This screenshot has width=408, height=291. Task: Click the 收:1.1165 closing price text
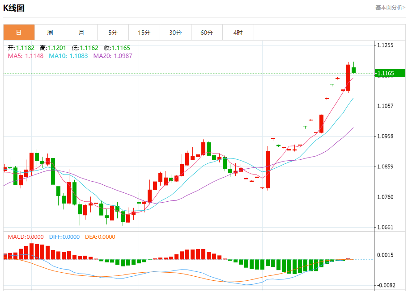tap(117, 48)
